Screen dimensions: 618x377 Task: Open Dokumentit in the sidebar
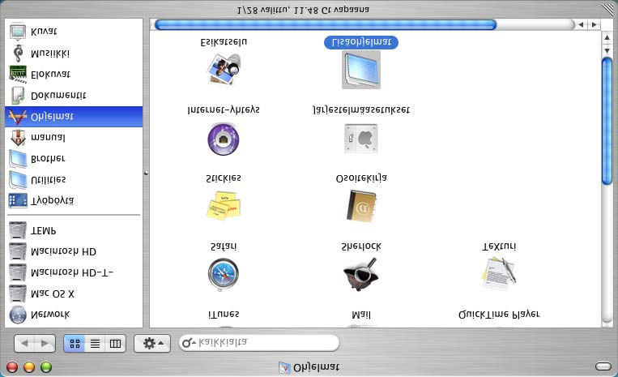(74, 96)
